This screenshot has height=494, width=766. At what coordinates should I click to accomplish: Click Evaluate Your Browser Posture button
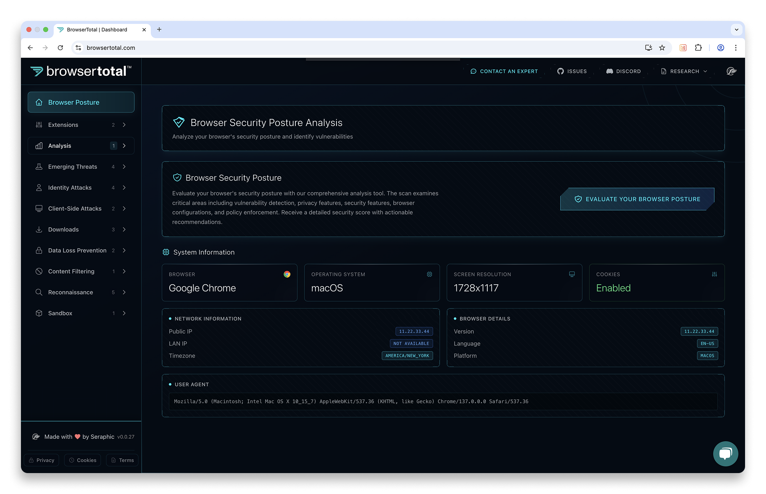(637, 199)
